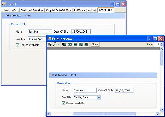This screenshot has height=117, width=165.
Task: Open the zoom dropdown arrow beside magnifier
Action: (x=59, y=44)
